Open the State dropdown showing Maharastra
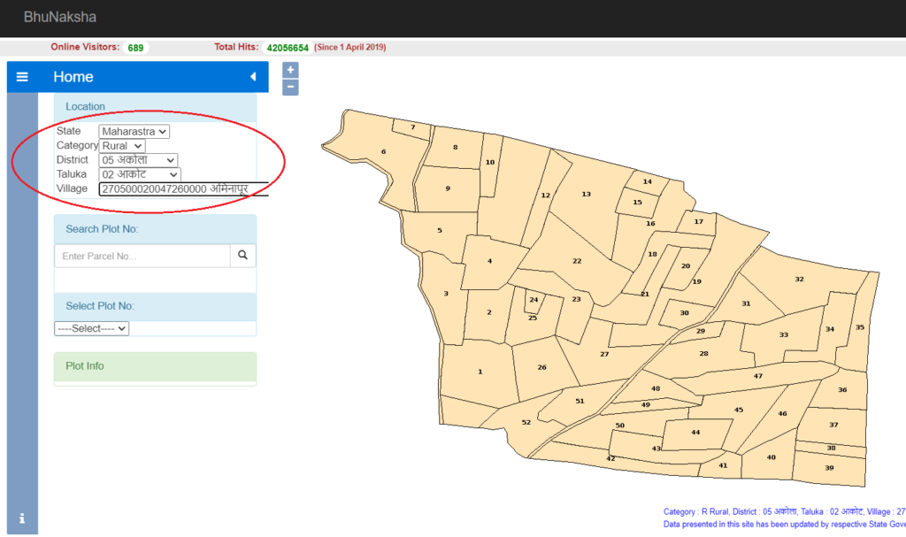The height and width of the screenshot is (537, 906). pos(134,130)
